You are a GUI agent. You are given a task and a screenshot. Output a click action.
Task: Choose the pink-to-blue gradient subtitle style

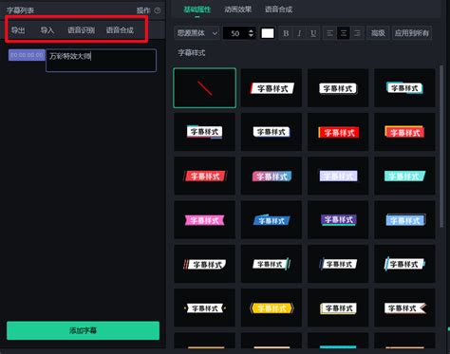tap(272, 176)
